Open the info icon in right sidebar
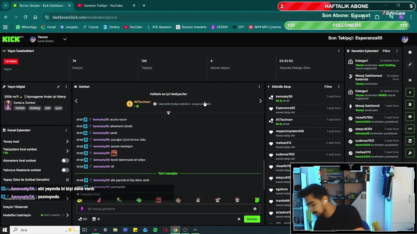Image resolution: width=417 pixels, height=234 pixels. pyautogui.click(x=410, y=52)
